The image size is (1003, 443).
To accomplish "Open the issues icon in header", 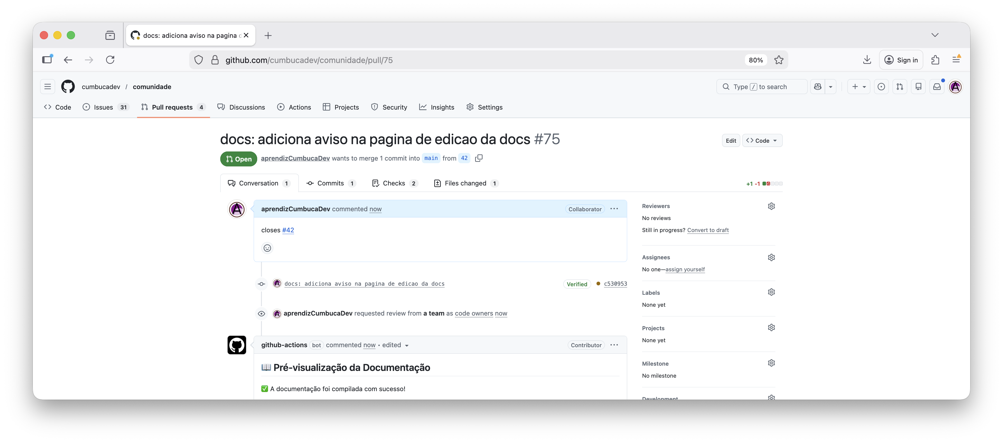I will click(x=881, y=86).
